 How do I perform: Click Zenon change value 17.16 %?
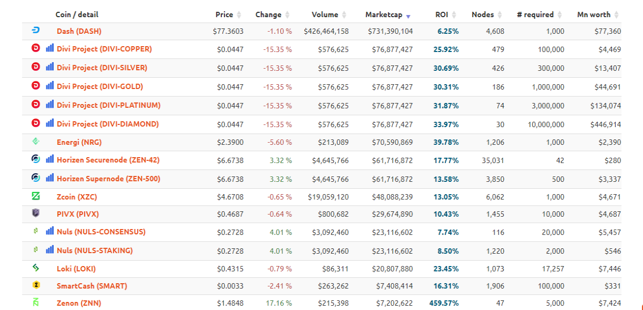tap(279, 303)
